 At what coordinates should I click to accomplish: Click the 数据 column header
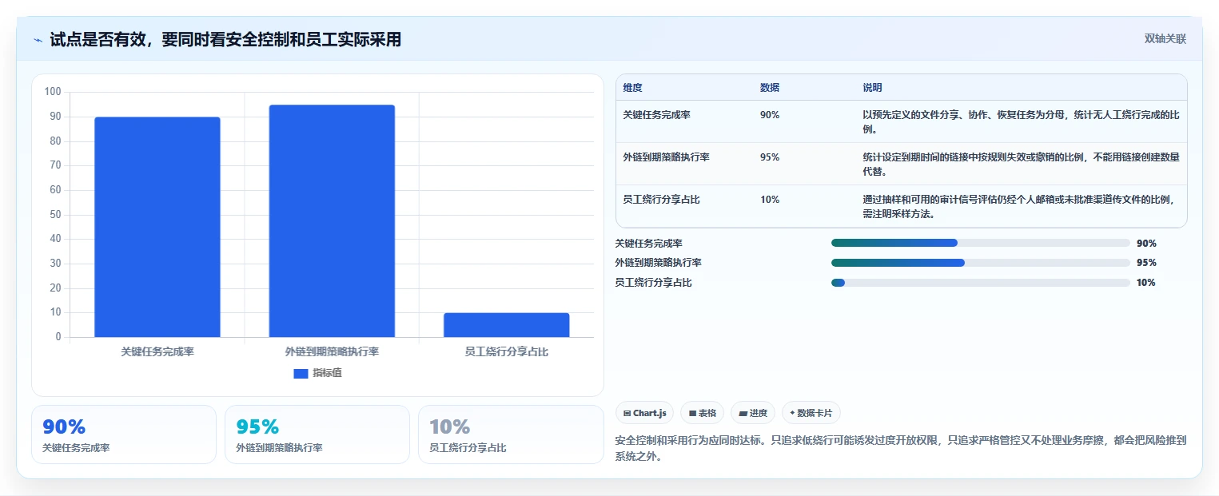pos(770,87)
